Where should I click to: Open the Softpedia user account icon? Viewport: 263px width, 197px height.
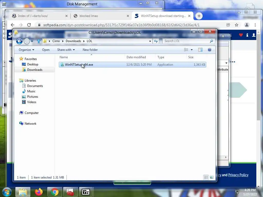click(x=253, y=35)
